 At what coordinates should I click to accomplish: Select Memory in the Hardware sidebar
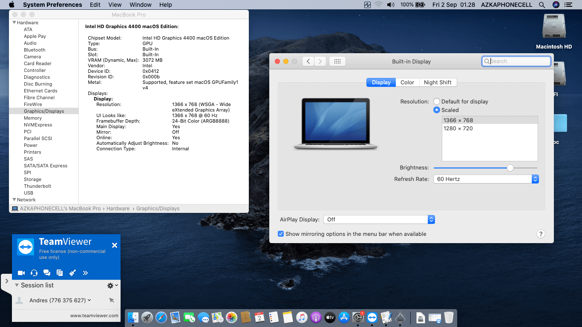click(x=33, y=118)
